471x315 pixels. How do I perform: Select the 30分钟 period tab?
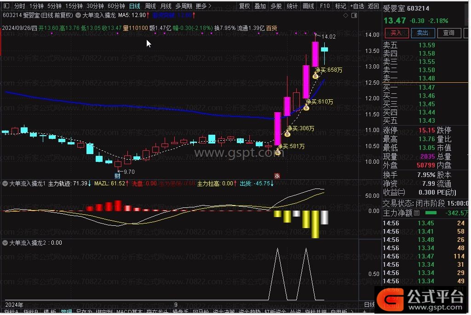[x=95, y=6]
